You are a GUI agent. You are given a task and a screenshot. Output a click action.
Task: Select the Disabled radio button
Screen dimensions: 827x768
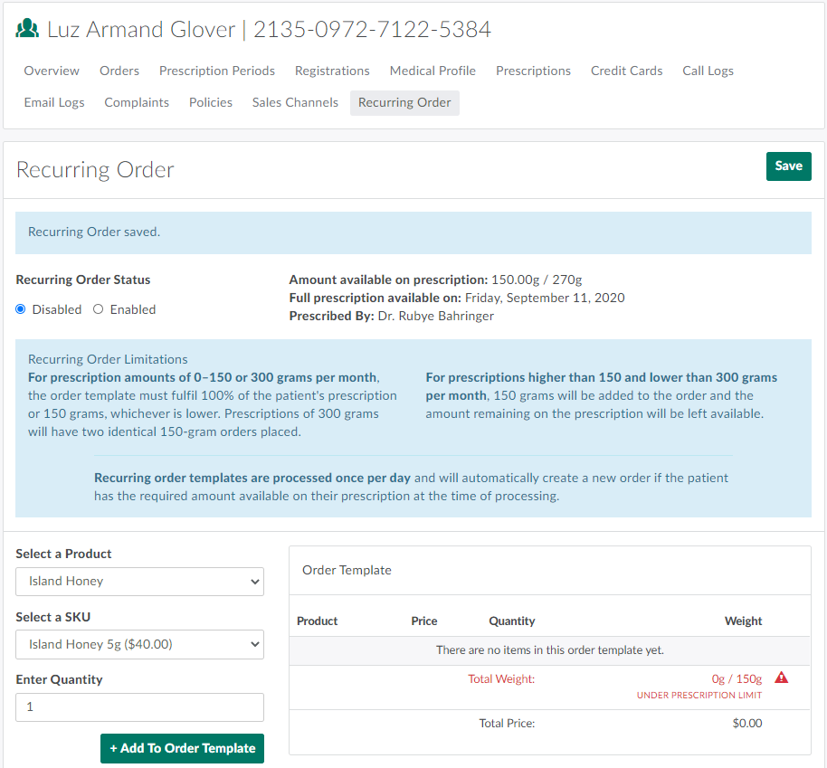click(21, 309)
